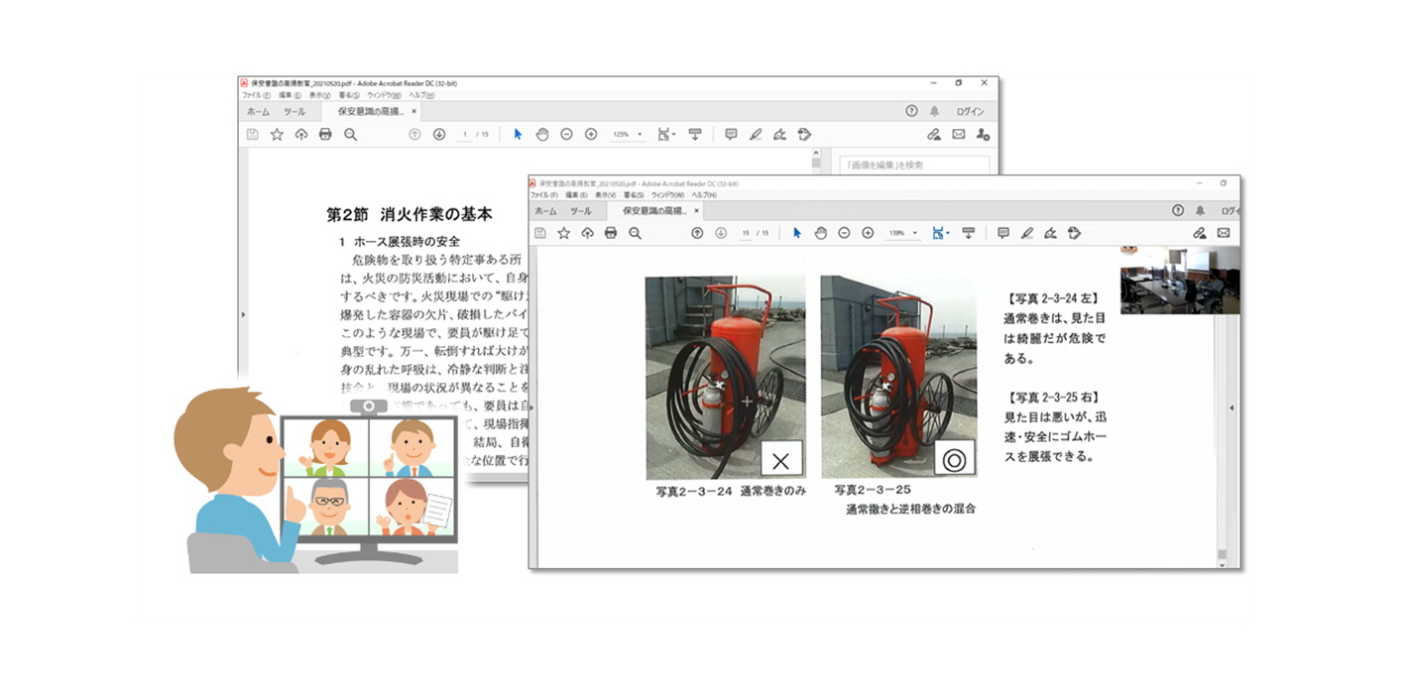This screenshot has height=694, width=1411.
Task: ホーム tab in the back window (page 1/15)
Action: pyautogui.click(x=258, y=112)
